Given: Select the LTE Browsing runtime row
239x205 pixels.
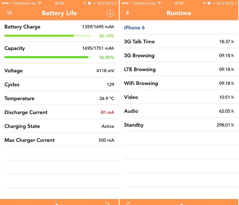Looking at the screenshot, I should [x=179, y=69].
